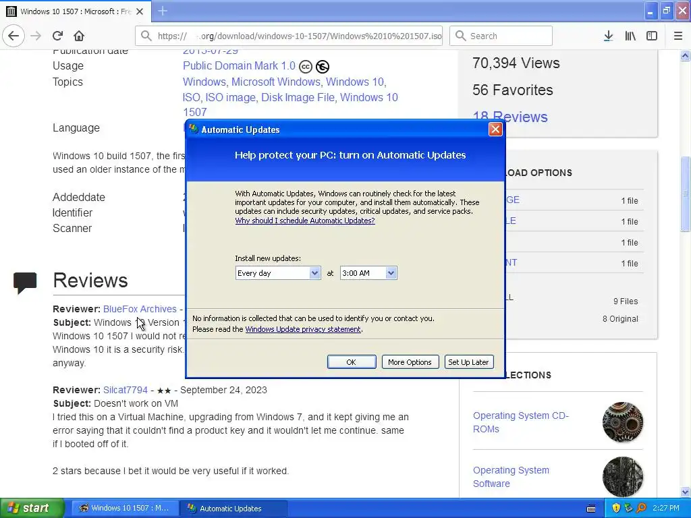Viewport: 691px width, 518px height.
Task: Click the Reviews speech bubble icon
Action: pos(25,283)
